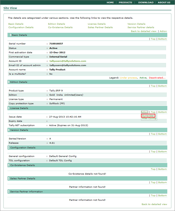The width and height of the screenshot is (175, 211).
Task: Select Permanent license type value
Action: 56,99
